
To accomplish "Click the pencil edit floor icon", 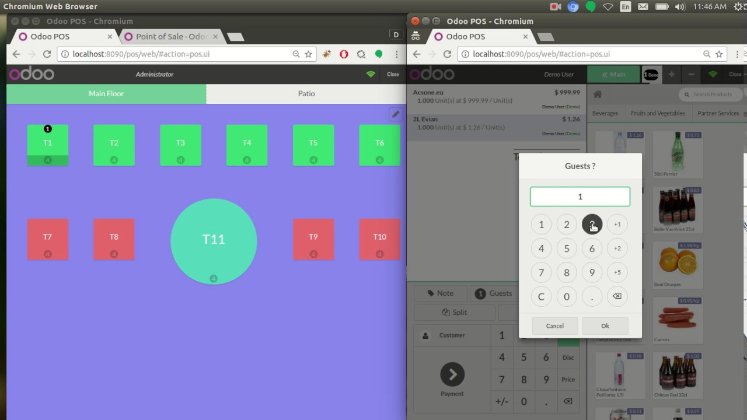I will tap(396, 114).
